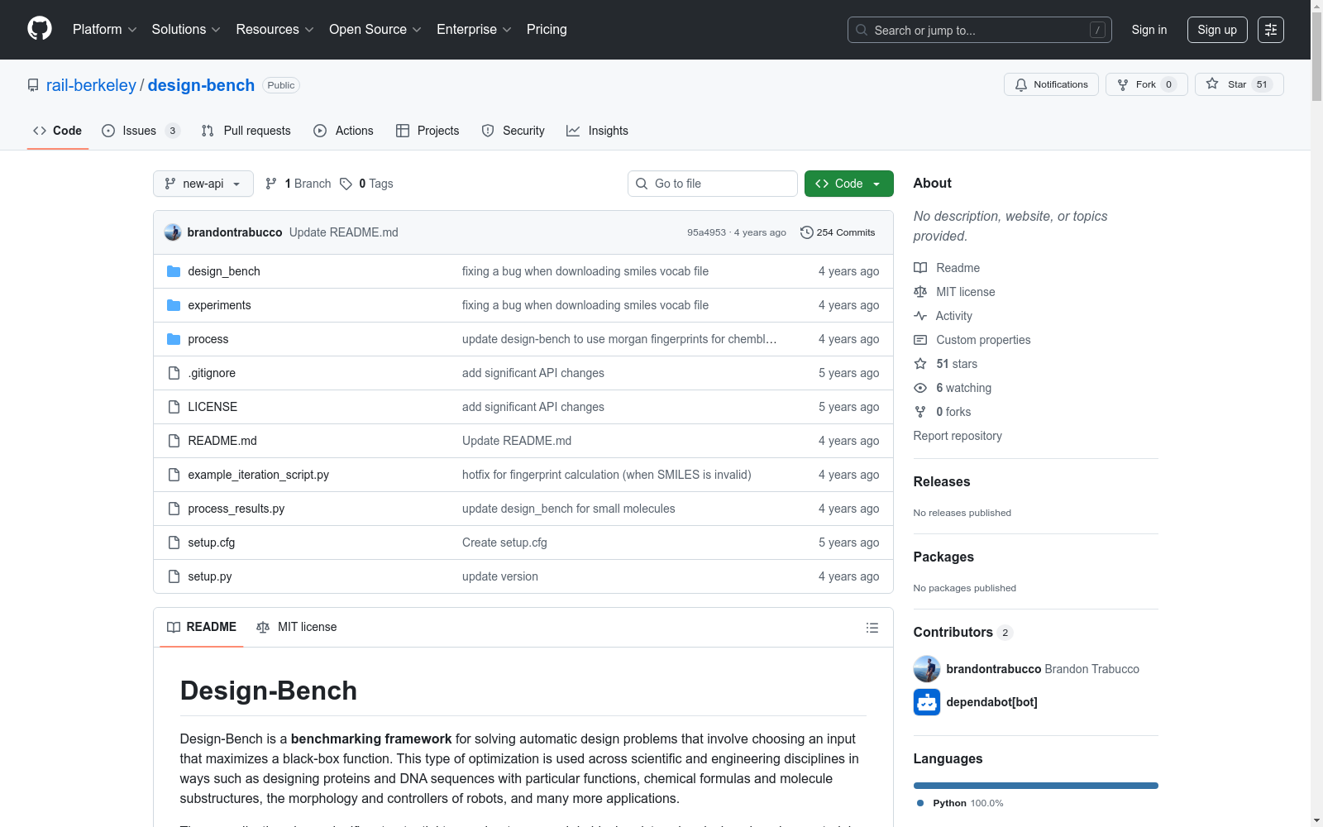Open commit hash 95a4953
Viewport: 1323px width, 827px height.
pos(706,232)
